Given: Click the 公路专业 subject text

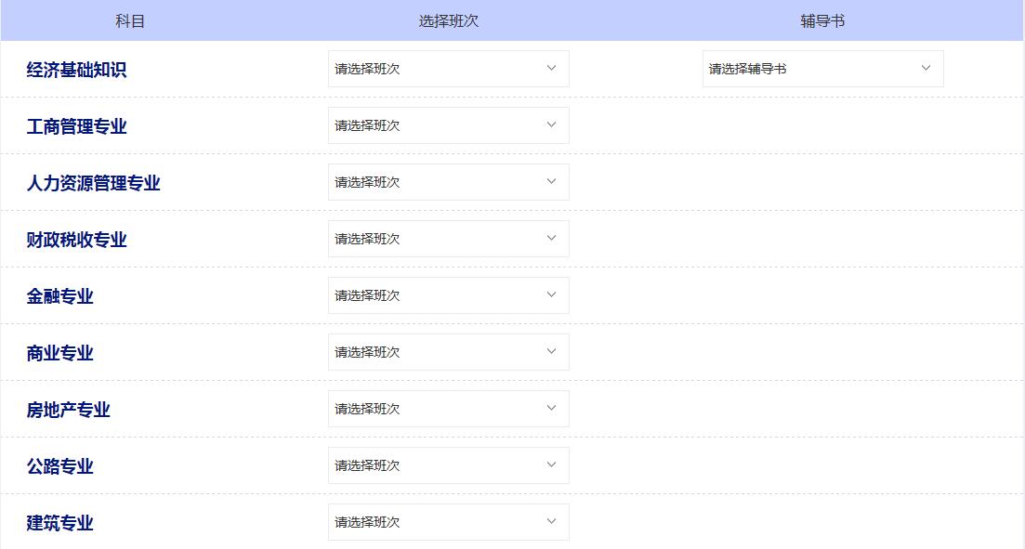Looking at the screenshot, I should 59,464.
